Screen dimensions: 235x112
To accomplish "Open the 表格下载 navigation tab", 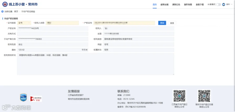I will [x=200, y=4].
